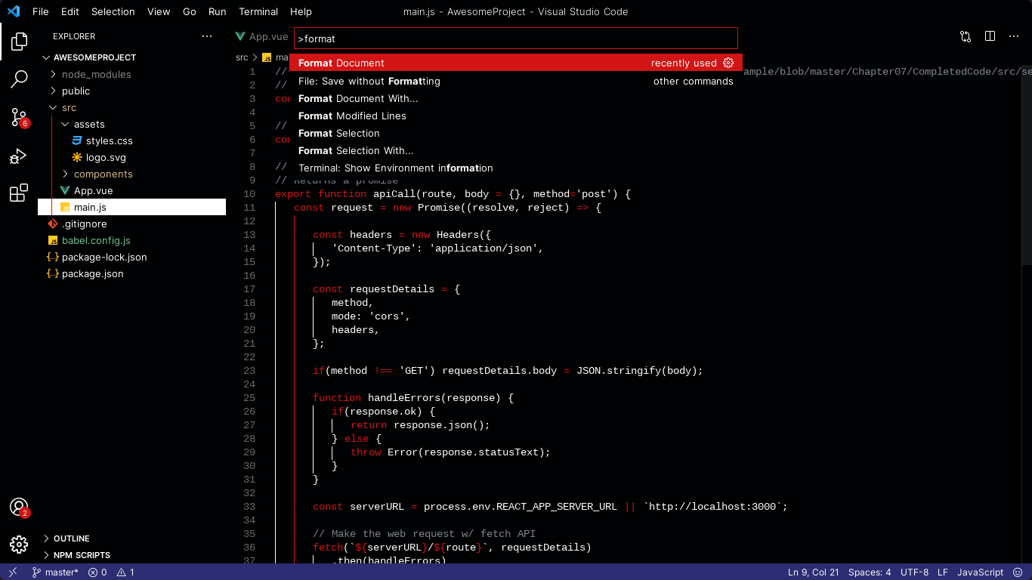Click the VS Code logo icon
This screenshot has width=1032, height=580.
coord(14,11)
